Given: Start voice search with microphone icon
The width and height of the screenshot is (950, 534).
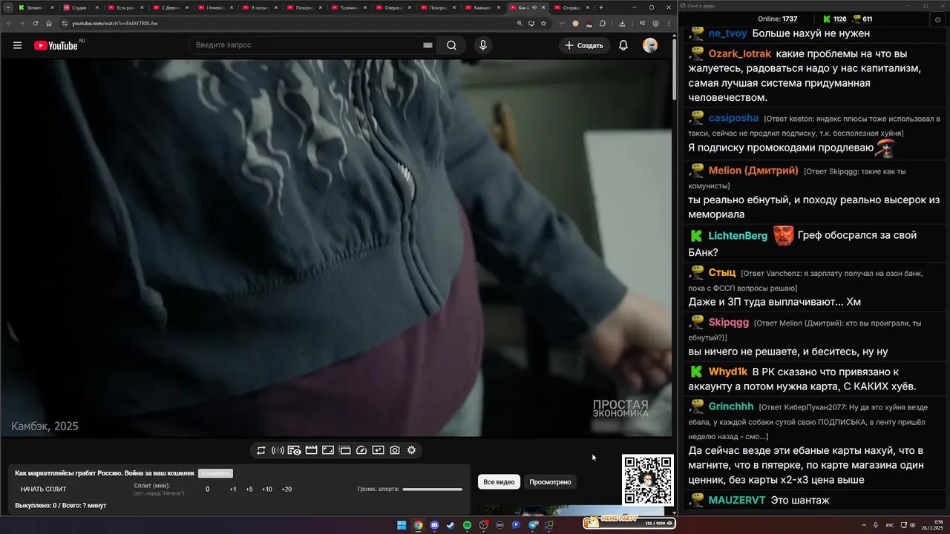Looking at the screenshot, I should 483,45.
